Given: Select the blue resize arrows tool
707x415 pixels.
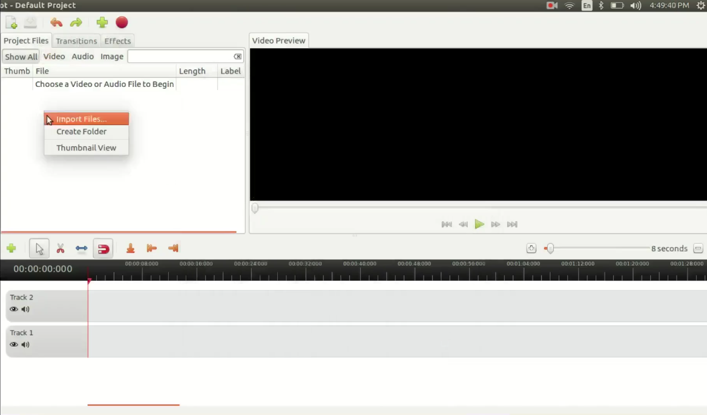Looking at the screenshot, I should (82, 248).
